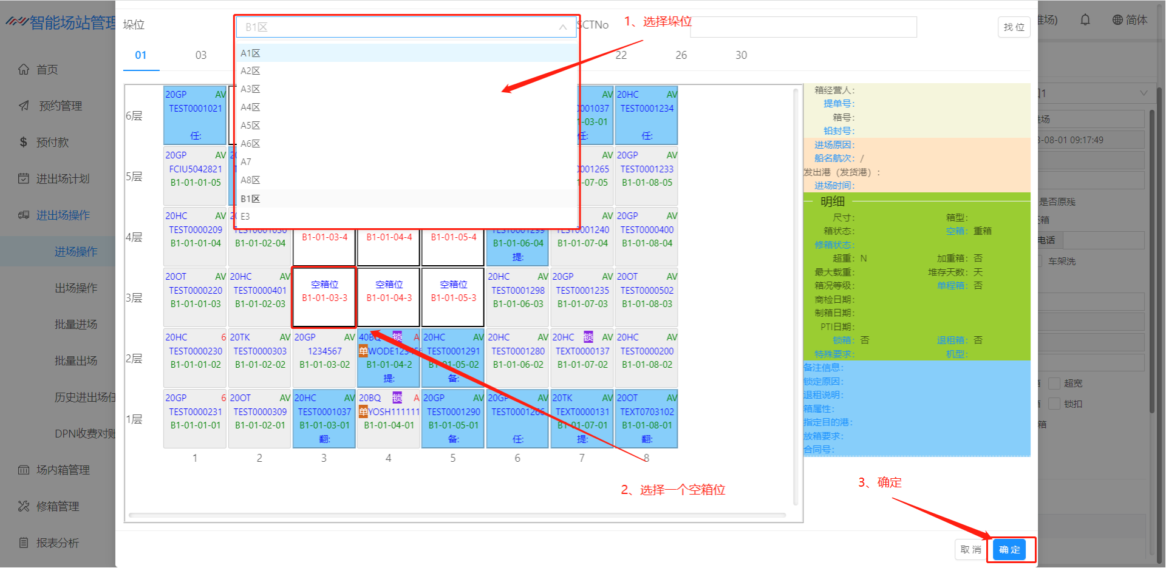The height and width of the screenshot is (568, 1166).
Task: Click the truck icon for 进出场操作
Action: click(24, 215)
